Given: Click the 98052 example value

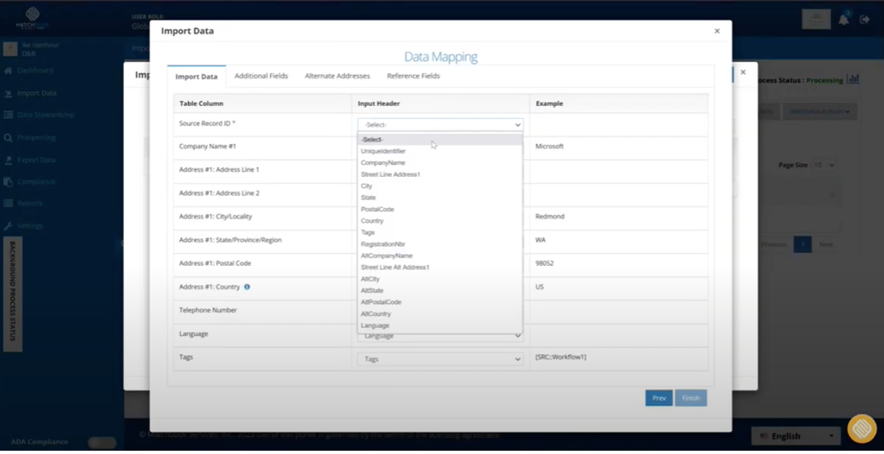Looking at the screenshot, I should [x=545, y=264].
